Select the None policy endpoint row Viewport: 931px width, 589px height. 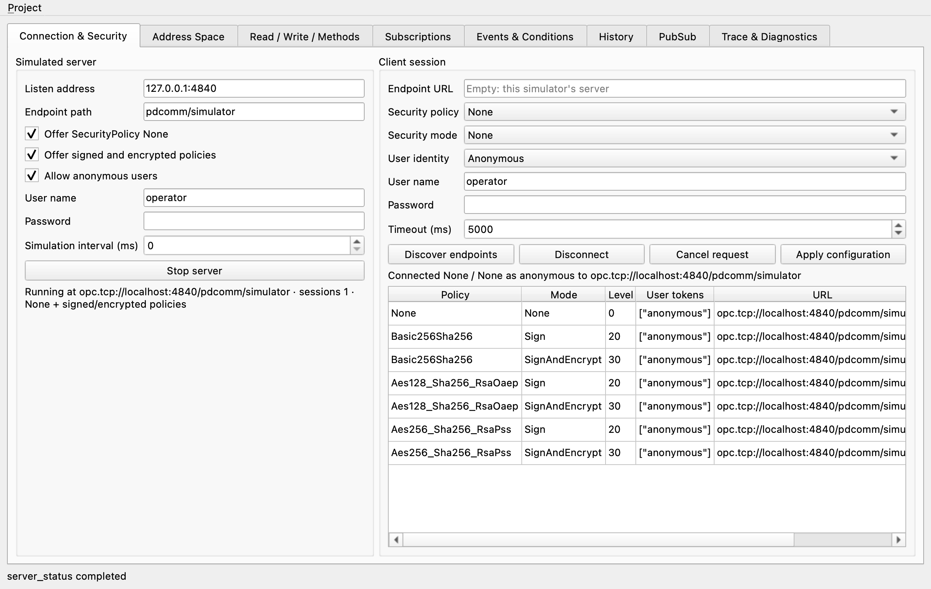coord(647,313)
